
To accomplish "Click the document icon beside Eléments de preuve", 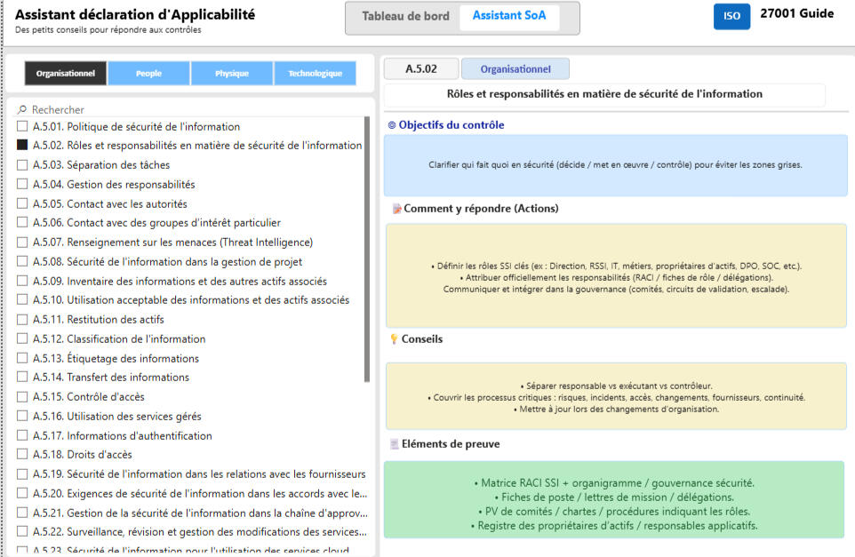I will tap(395, 444).
